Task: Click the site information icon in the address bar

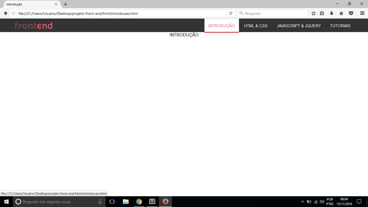Action: pyautogui.click(x=13, y=13)
